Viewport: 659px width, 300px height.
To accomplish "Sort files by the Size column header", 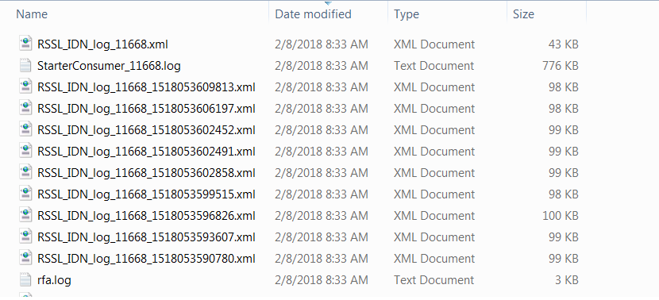I will (x=523, y=13).
